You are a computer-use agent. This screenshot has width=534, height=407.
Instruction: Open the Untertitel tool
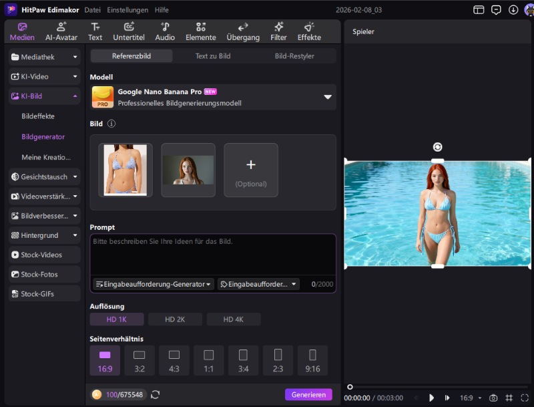[x=129, y=31]
